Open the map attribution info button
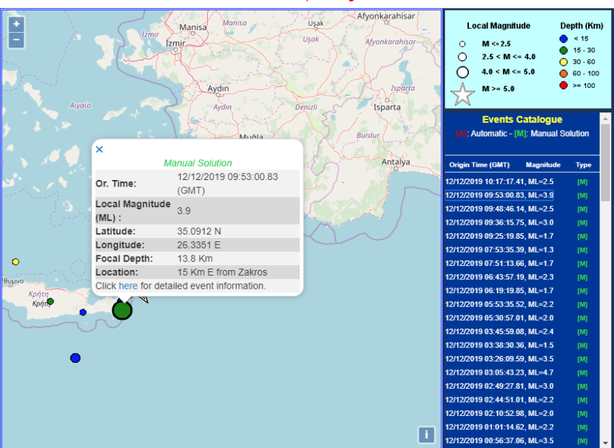 coord(426,435)
